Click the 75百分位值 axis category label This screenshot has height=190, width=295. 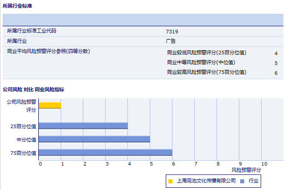(23, 153)
